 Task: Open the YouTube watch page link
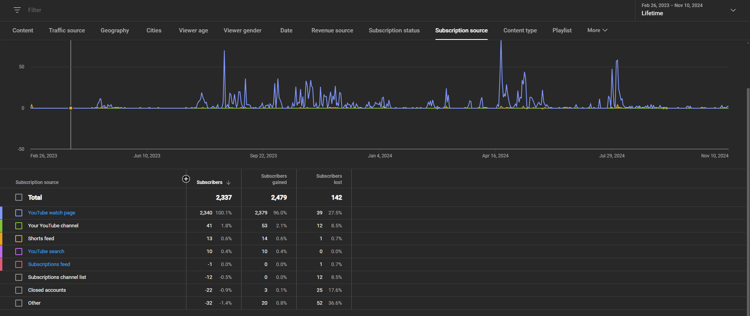point(52,213)
